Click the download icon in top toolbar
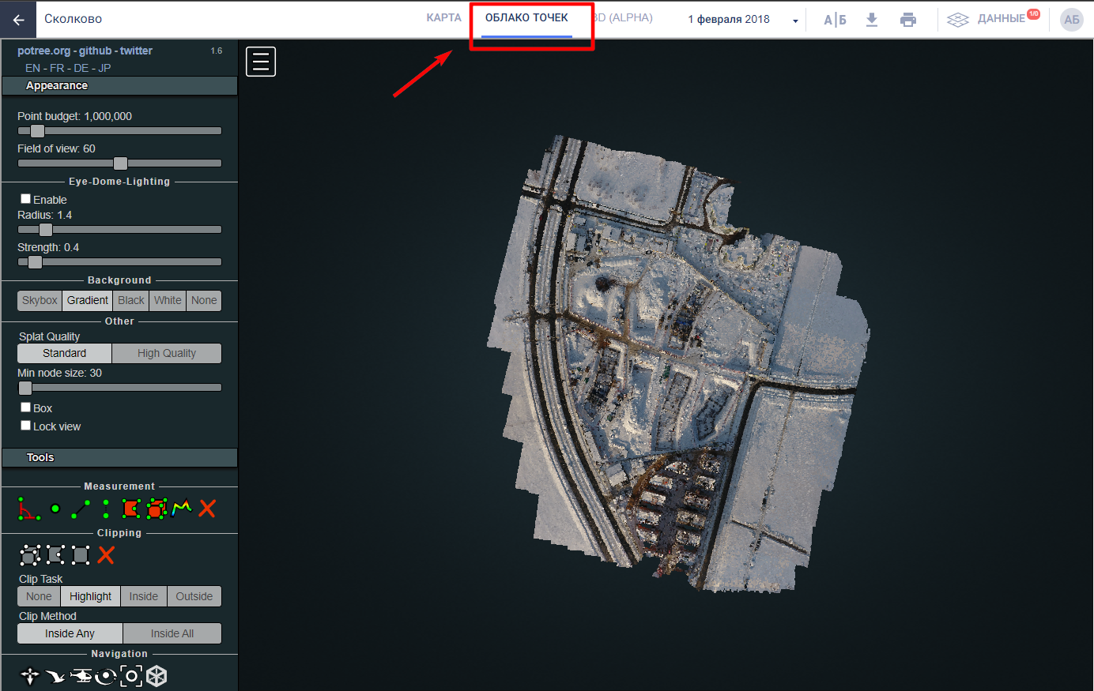The height and width of the screenshot is (691, 1094). 872,20
